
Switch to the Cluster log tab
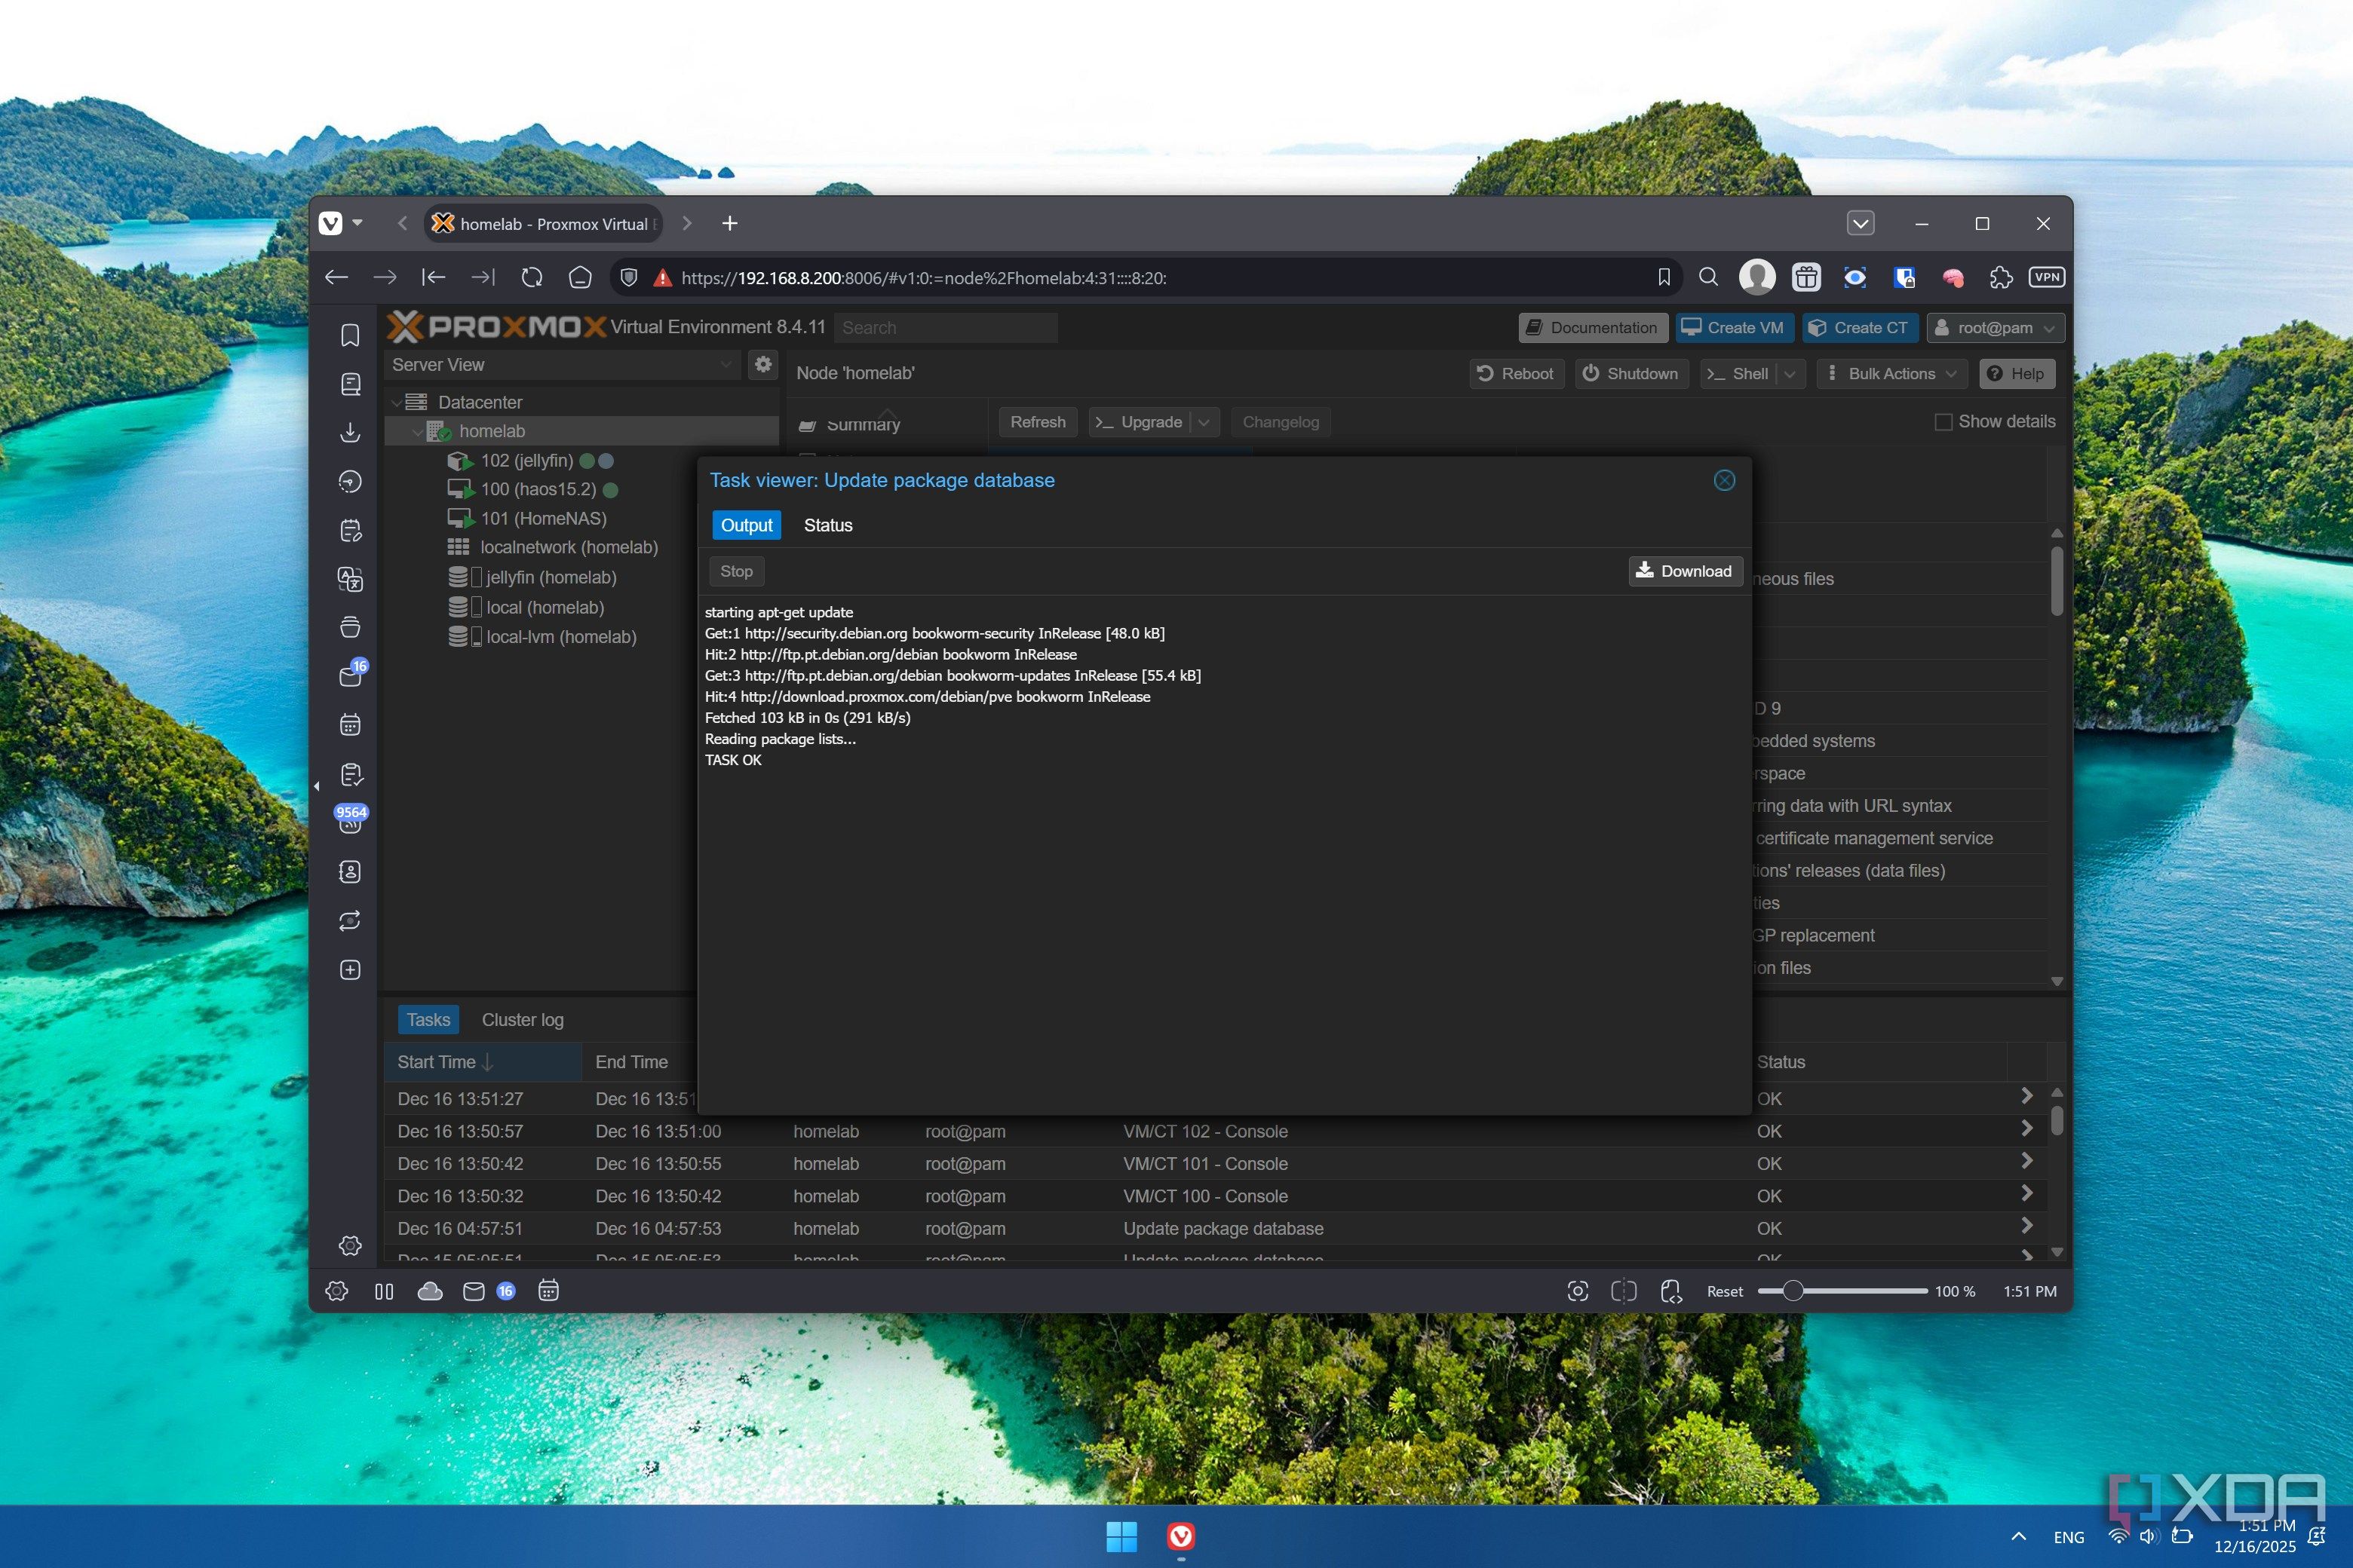tap(522, 1020)
